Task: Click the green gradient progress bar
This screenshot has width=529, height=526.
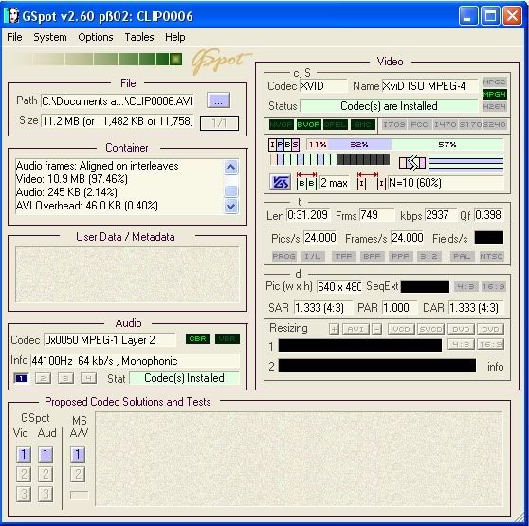Action: coord(99,60)
